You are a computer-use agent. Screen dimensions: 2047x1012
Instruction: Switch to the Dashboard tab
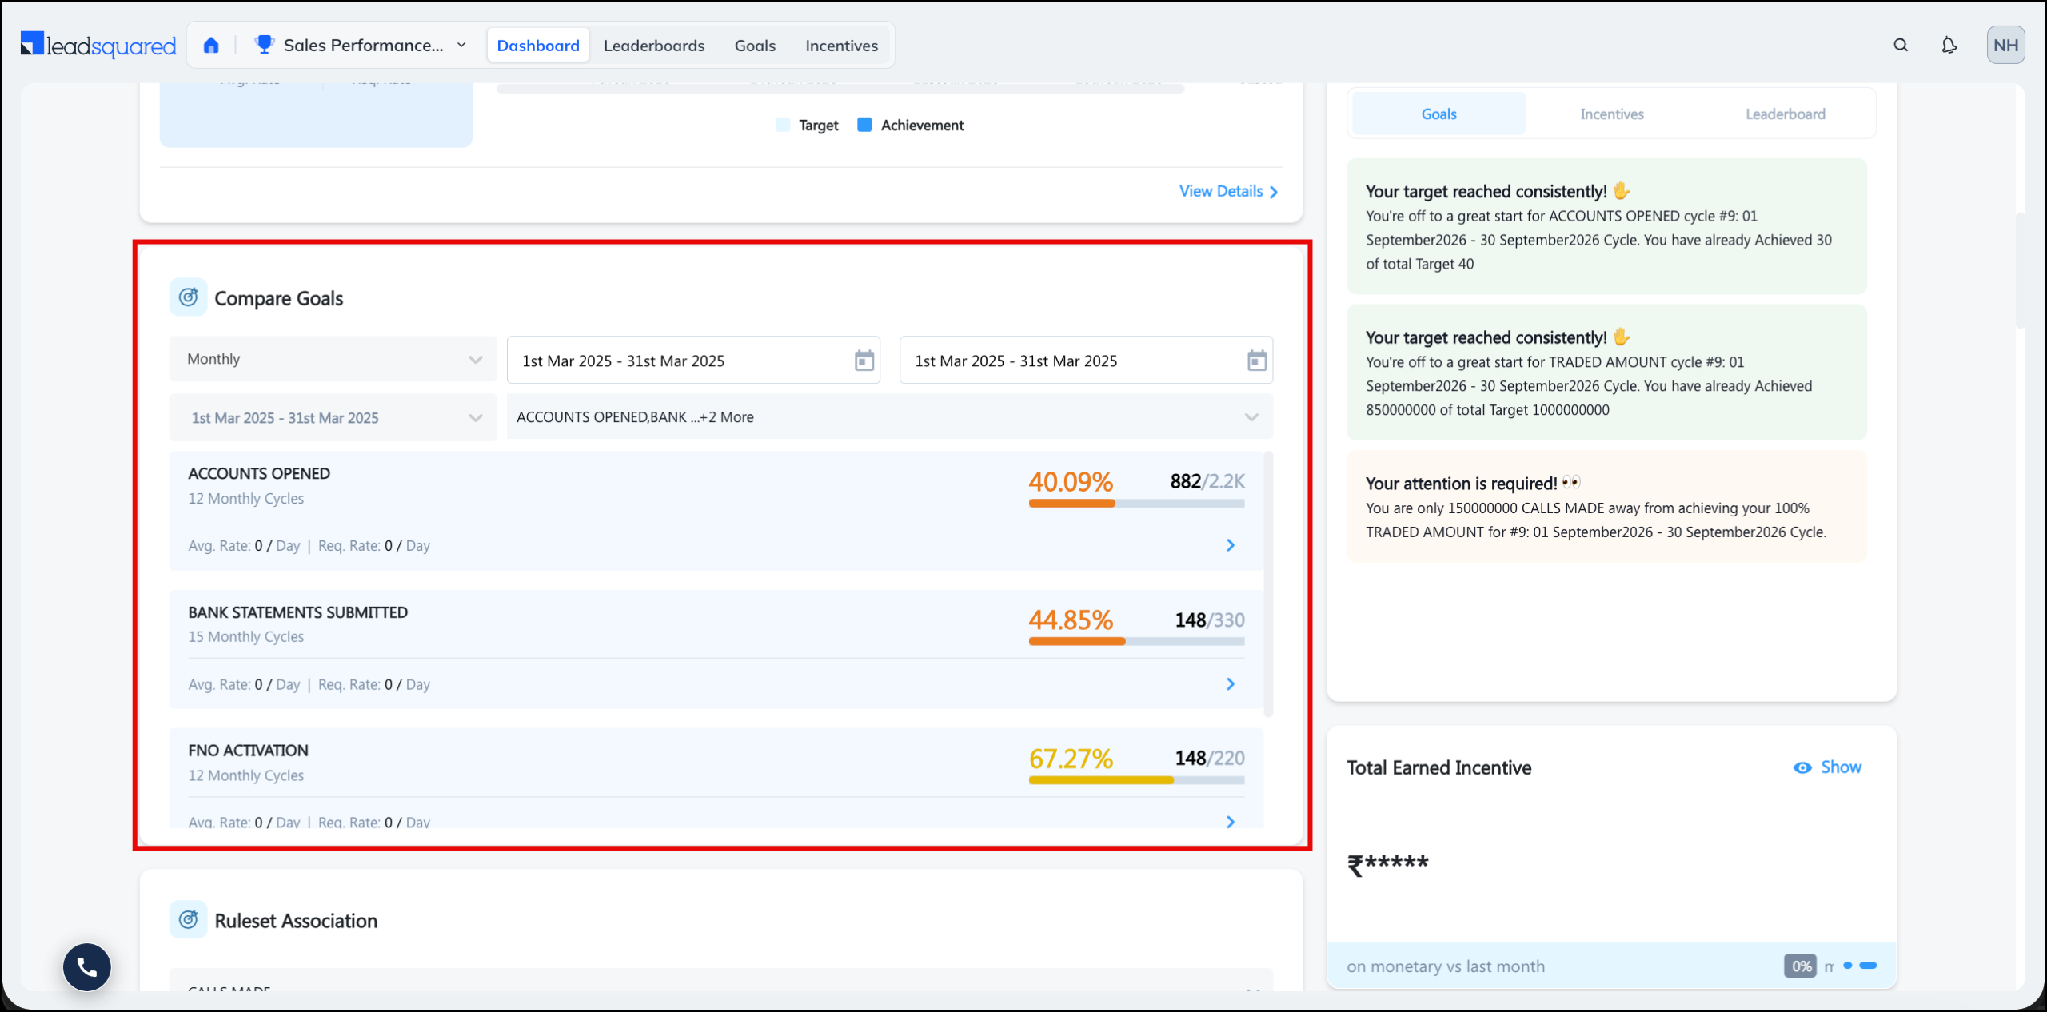point(538,46)
